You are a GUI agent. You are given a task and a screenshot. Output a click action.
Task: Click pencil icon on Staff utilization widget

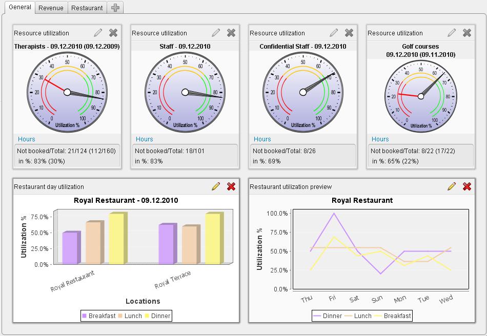tap(216, 33)
